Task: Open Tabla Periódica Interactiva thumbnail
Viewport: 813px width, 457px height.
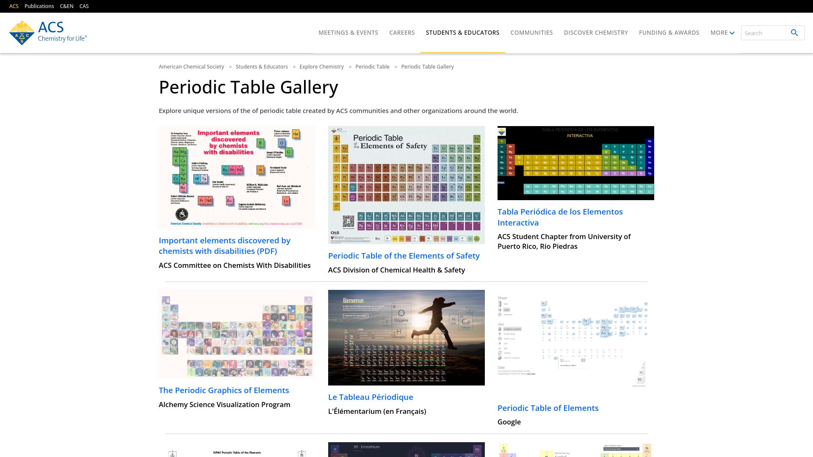Action: click(576, 163)
